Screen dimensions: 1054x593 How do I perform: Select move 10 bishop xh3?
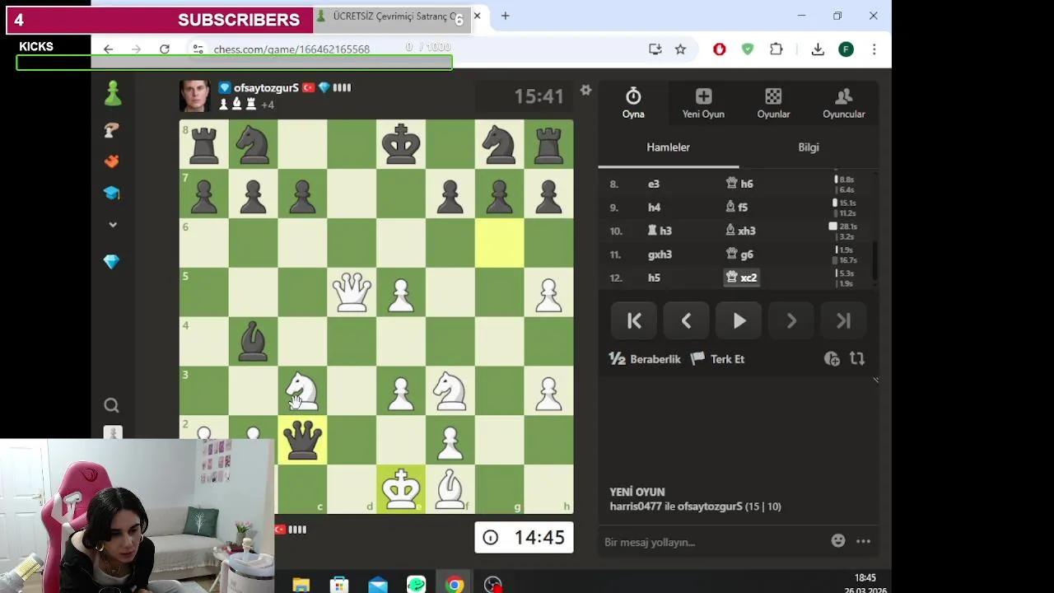(x=740, y=231)
